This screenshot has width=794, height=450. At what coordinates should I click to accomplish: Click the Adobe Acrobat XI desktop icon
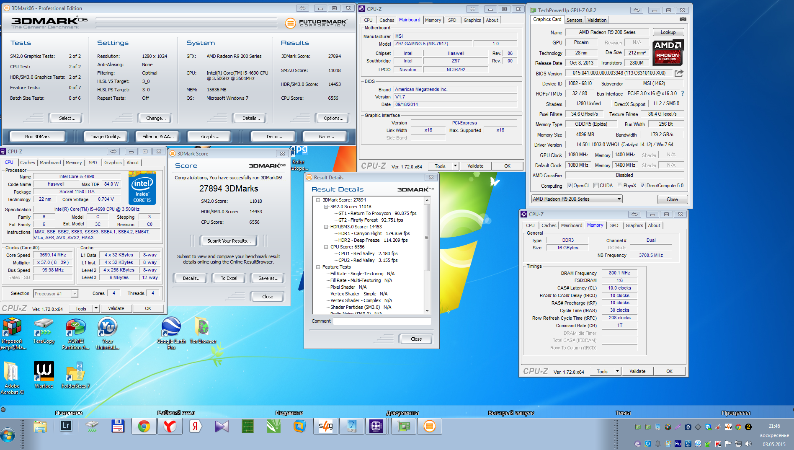click(x=12, y=377)
